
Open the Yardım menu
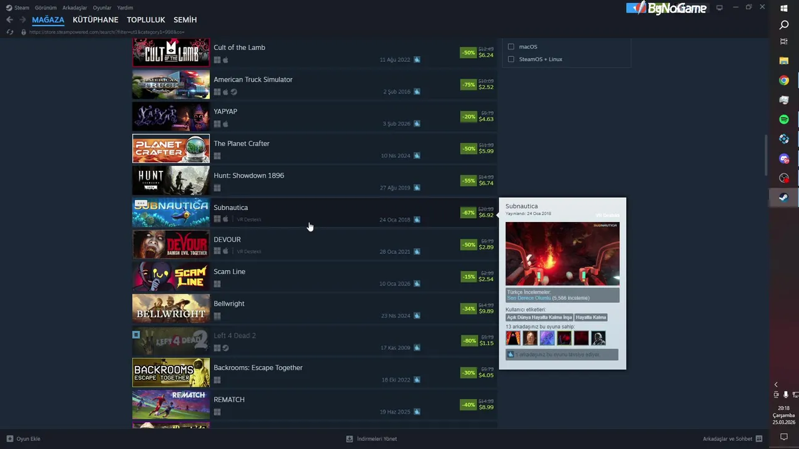coord(125,7)
